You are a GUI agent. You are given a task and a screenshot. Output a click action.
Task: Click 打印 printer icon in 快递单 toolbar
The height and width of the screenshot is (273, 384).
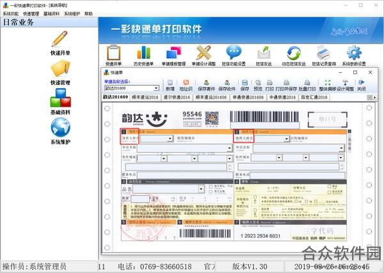tap(269, 82)
